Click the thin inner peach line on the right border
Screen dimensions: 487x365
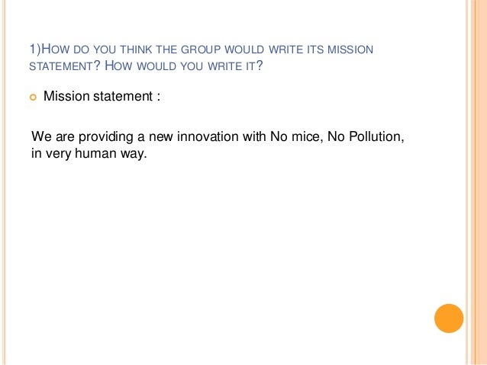tap(467, 182)
